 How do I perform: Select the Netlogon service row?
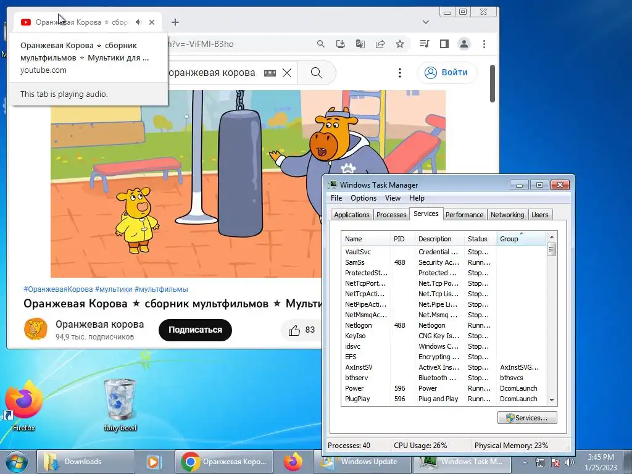click(x=443, y=325)
